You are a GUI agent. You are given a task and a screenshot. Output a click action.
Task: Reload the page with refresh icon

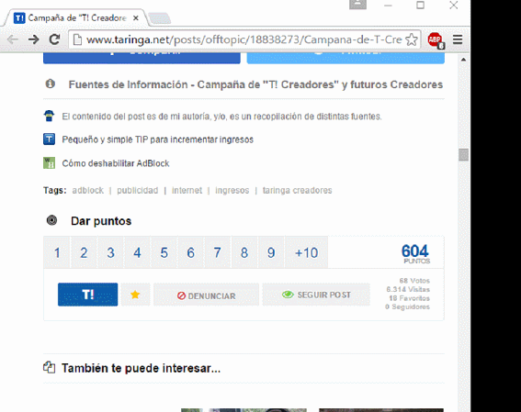54,39
